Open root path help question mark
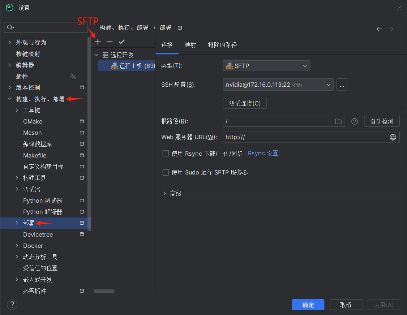Image resolution: width=407 pixels, height=315 pixels. coord(355,121)
